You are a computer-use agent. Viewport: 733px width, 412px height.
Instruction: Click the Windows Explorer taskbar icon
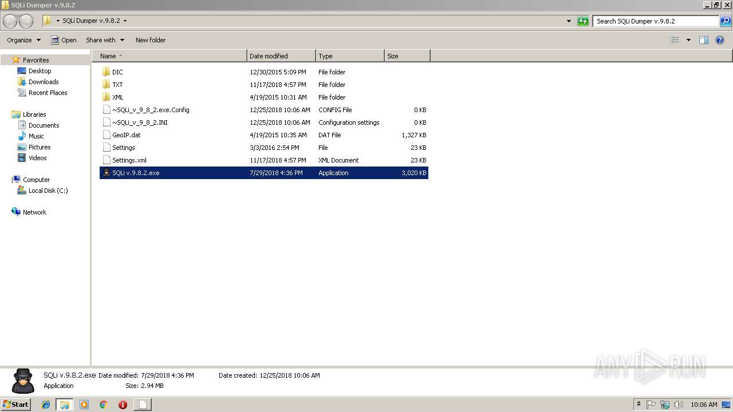(65, 405)
